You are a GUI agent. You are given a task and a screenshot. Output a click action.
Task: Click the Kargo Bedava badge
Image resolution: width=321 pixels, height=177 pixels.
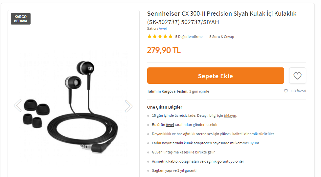tap(21, 19)
